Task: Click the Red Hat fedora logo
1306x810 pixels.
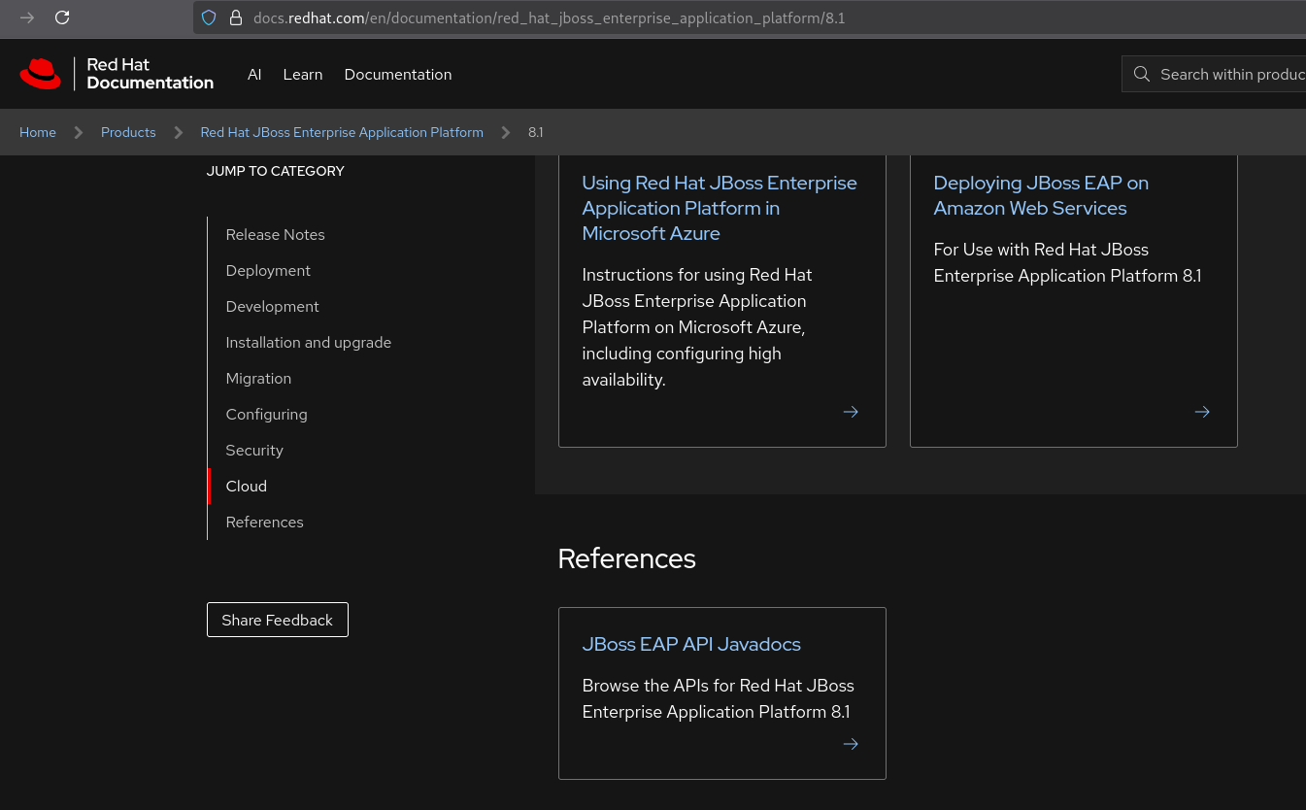Action: 41,74
